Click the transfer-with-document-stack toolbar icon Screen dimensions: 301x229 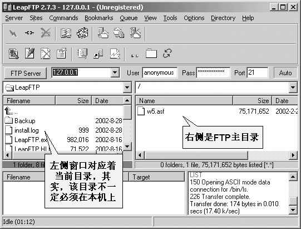click(x=119, y=33)
